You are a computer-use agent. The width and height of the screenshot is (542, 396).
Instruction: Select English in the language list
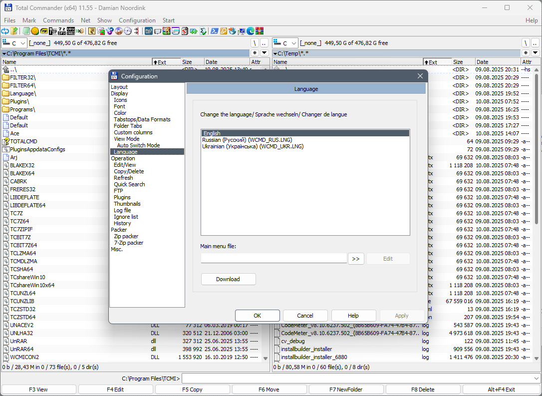coord(305,133)
